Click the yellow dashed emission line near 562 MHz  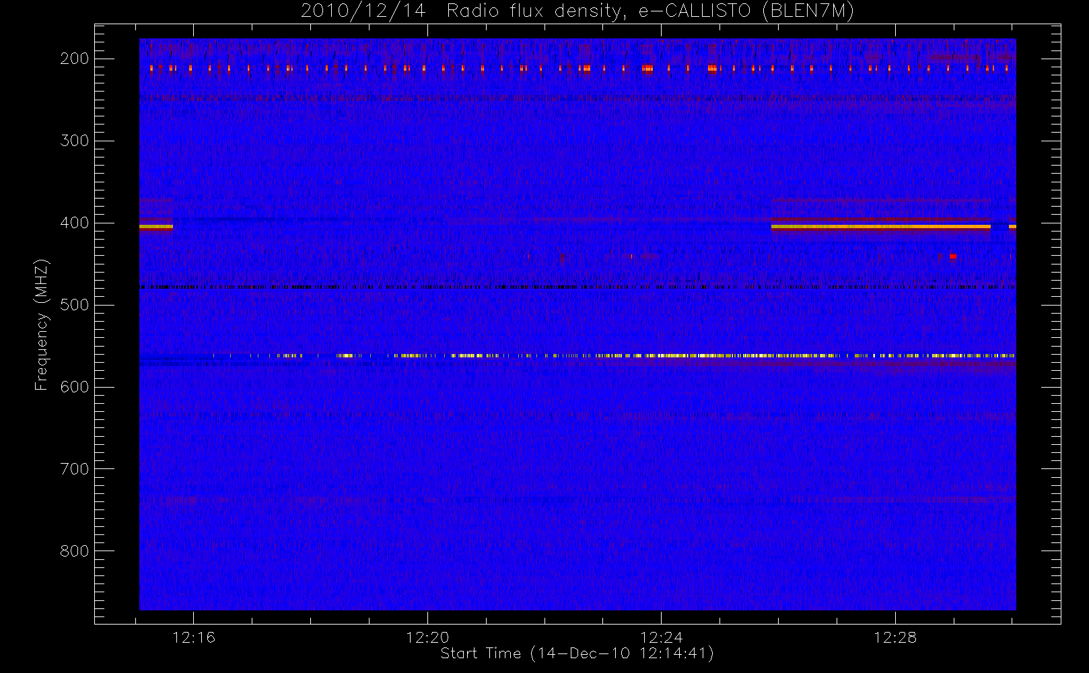(612, 355)
